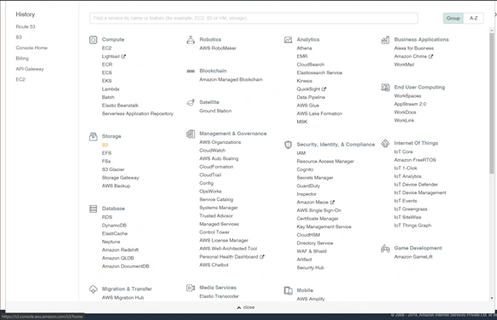The image size is (497, 320).
Task: Click external link icon beside Lightsail
Action: tap(123, 56)
